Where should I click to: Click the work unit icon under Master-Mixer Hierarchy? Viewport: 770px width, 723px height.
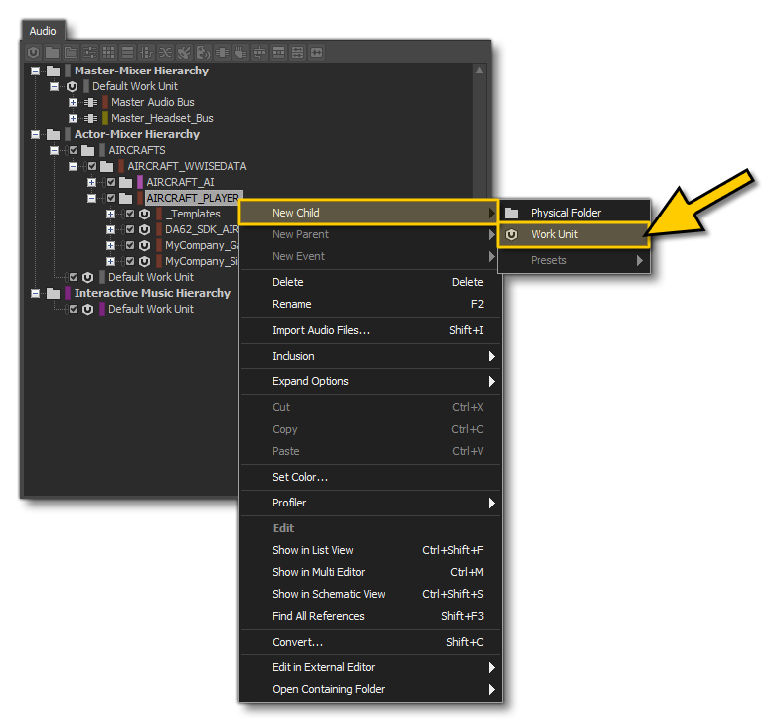point(73,86)
